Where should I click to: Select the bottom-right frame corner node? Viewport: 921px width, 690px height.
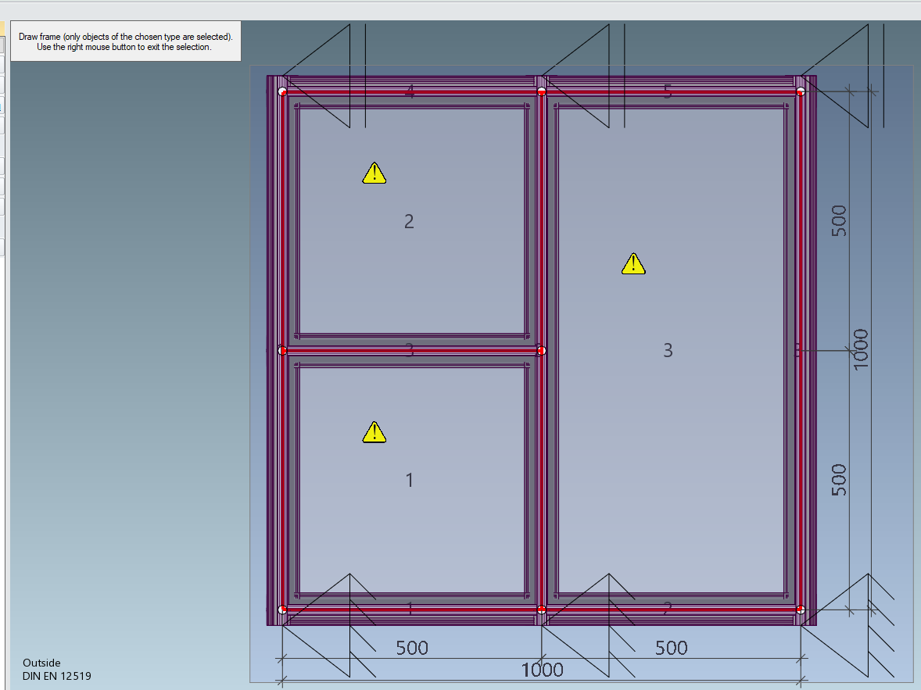tap(801, 609)
